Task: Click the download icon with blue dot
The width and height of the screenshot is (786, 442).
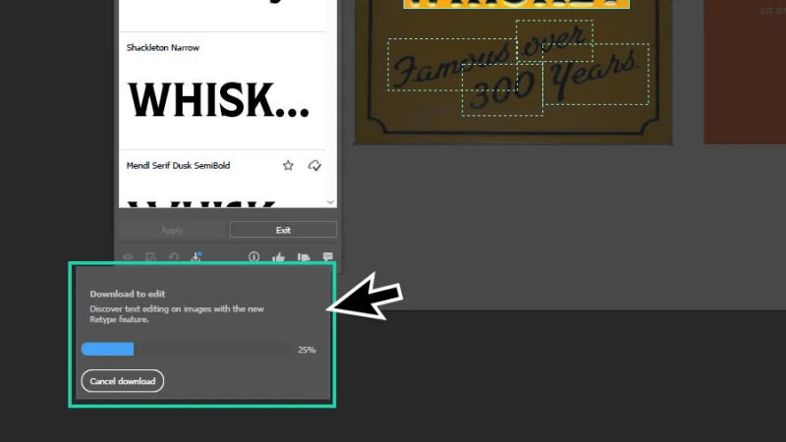Action: click(196, 257)
